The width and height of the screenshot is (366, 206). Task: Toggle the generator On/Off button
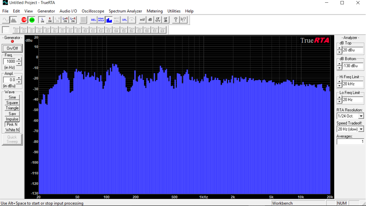pos(12,49)
